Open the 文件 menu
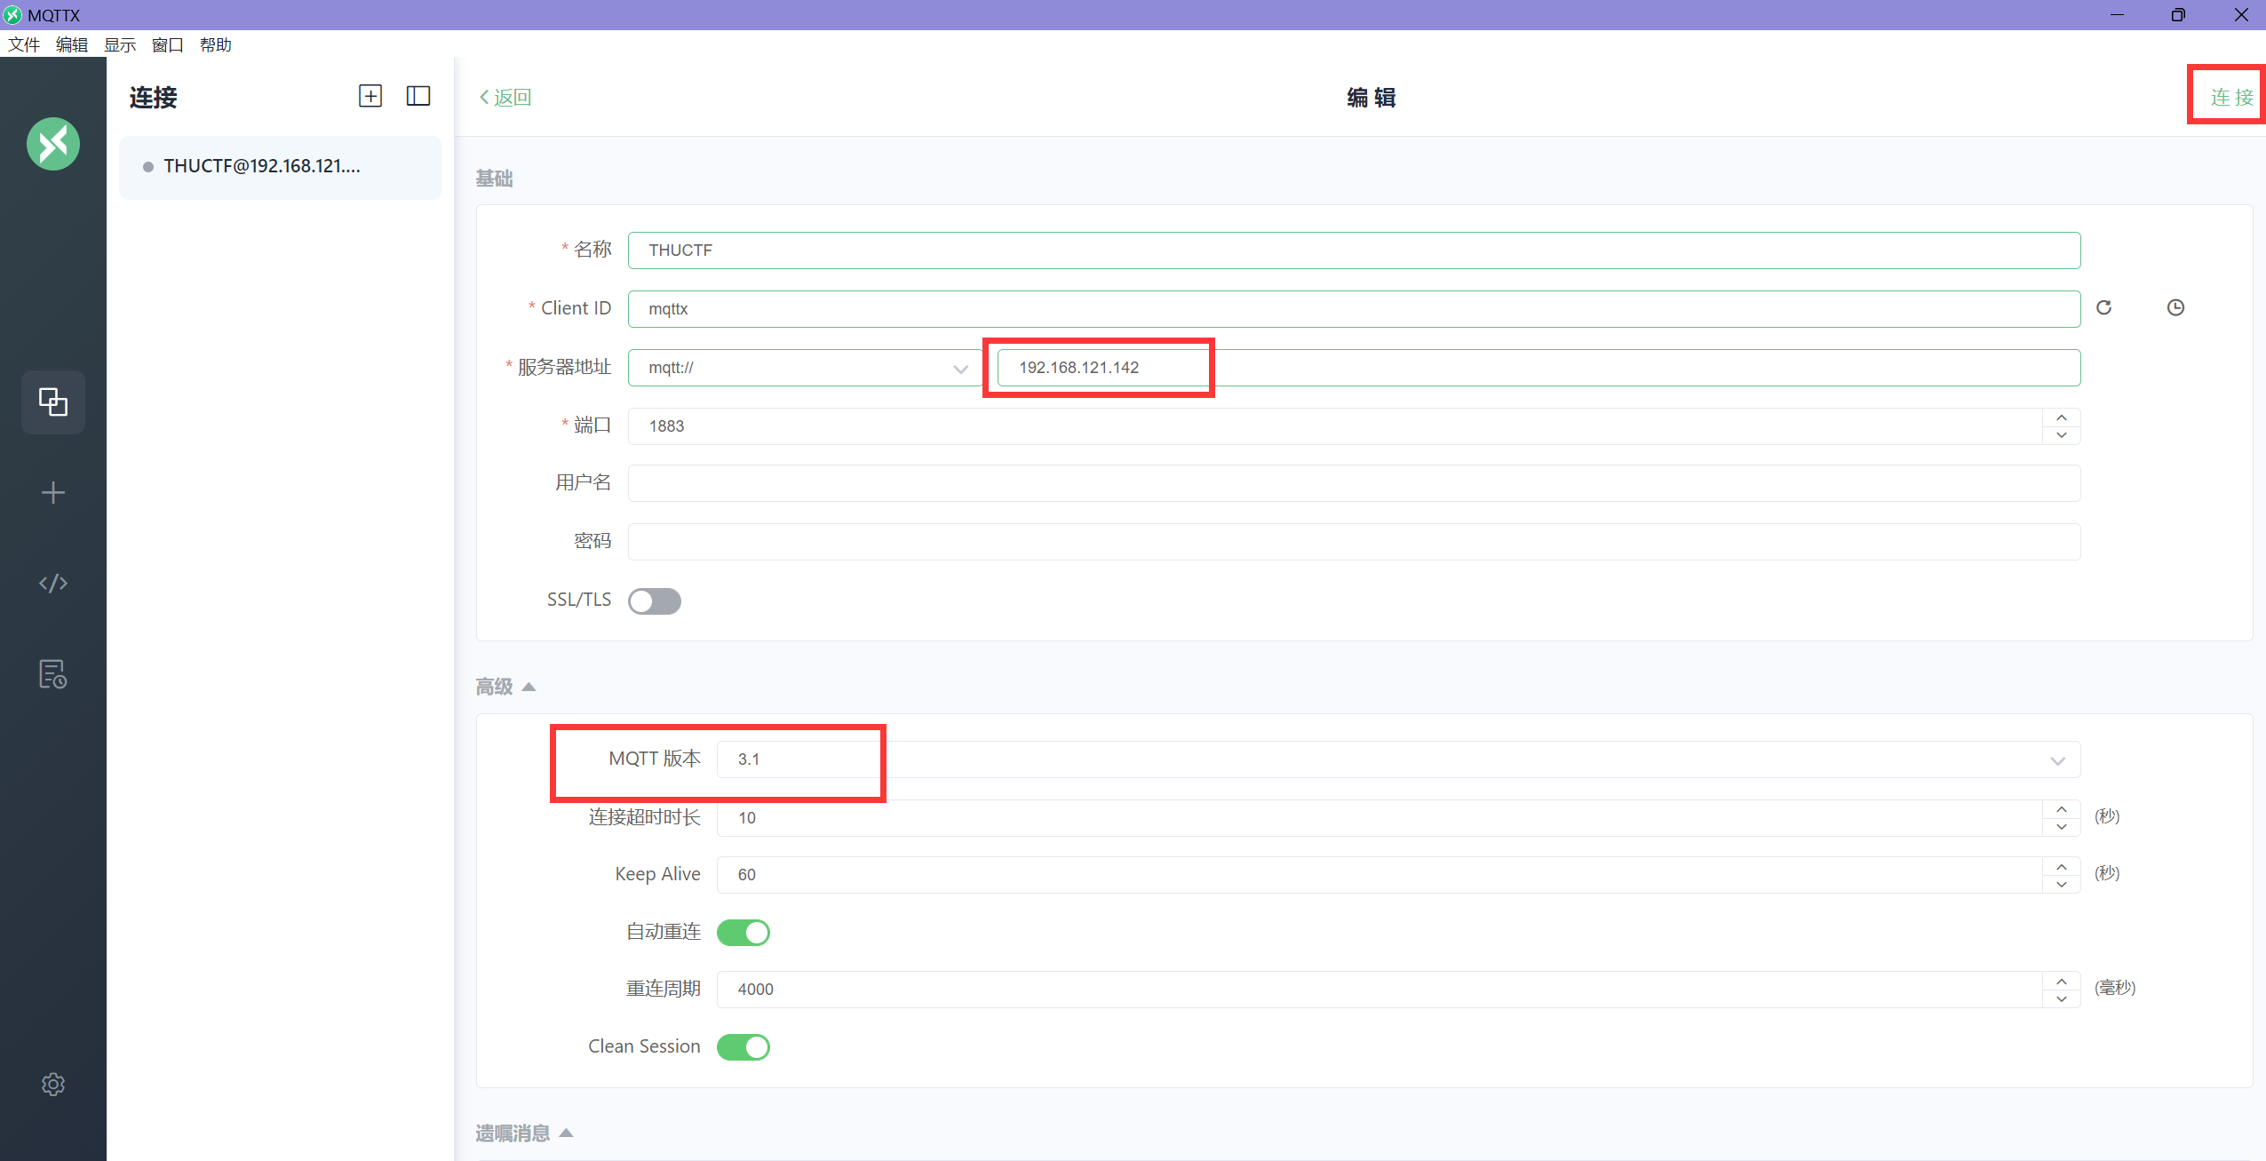 click(x=24, y=44)
